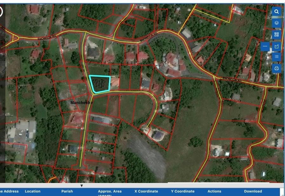Collapse the results table with the arrow
Viewport: 285px width, 196px height.
pos(81,186)
